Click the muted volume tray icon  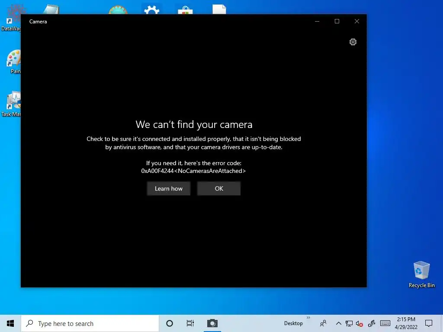(x=360, y=324)
